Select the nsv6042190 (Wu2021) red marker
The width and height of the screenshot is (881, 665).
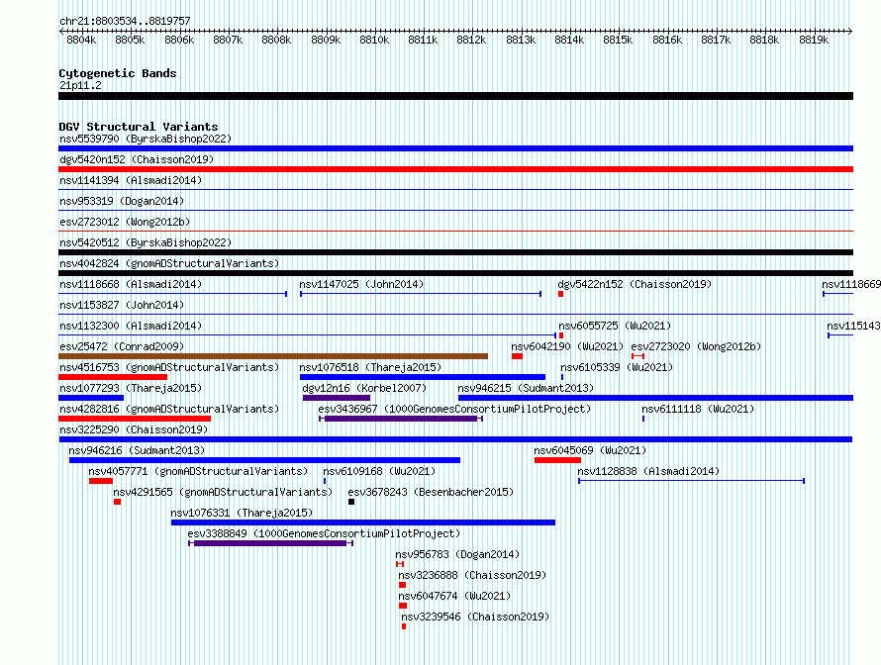point(518,356)
